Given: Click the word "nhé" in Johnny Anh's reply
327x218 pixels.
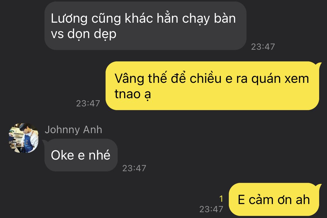Looking at the screenshot, I should click(x=99, y=155).
